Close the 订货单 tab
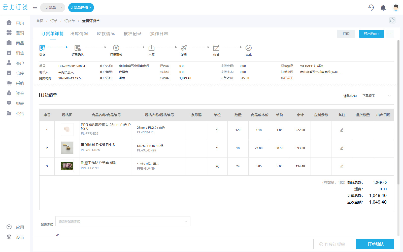This screenshot has height=252, width=403. [61, 8]
